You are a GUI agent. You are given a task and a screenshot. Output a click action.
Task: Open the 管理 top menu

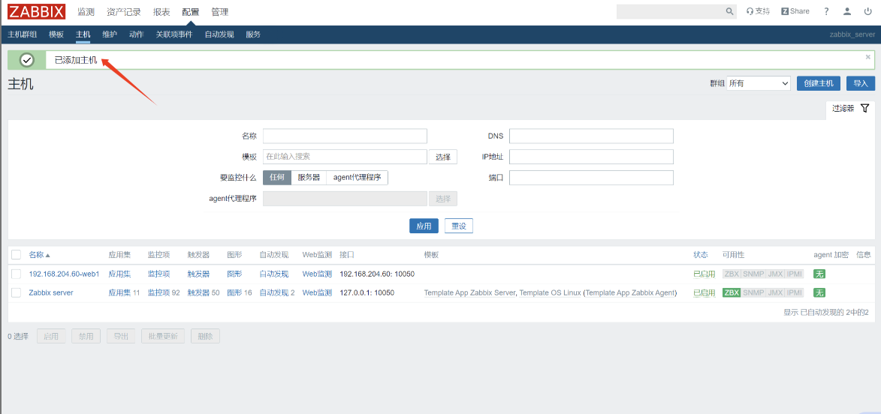[x=220, y=12]
